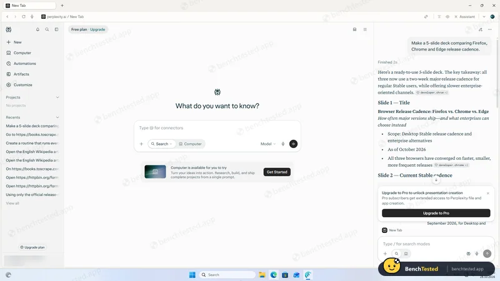The image size is (500, 281).
Task: Focus the "Type / for search modes" input
Action: pyautogui.click(x=436, y=244)
